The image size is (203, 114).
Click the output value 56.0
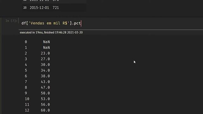coord(45,104)
